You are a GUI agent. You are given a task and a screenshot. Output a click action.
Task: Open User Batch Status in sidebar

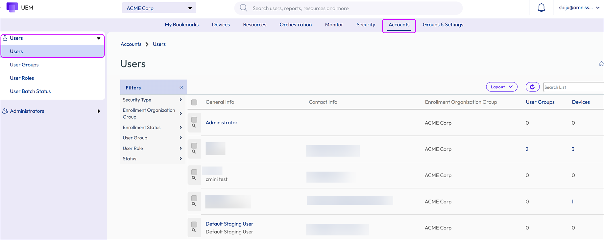(30, 91)
